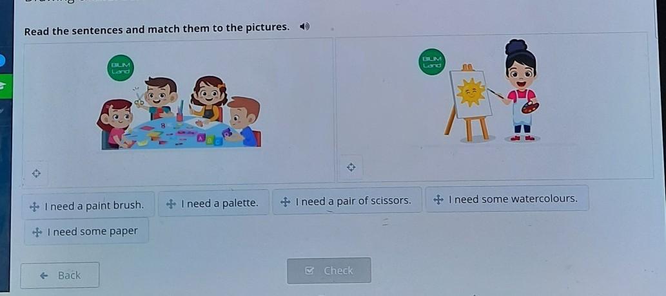Viewport: 666px width, 296px height.
Task: Click move handle on 'I need a pair of scissors'
Action: 286,201
